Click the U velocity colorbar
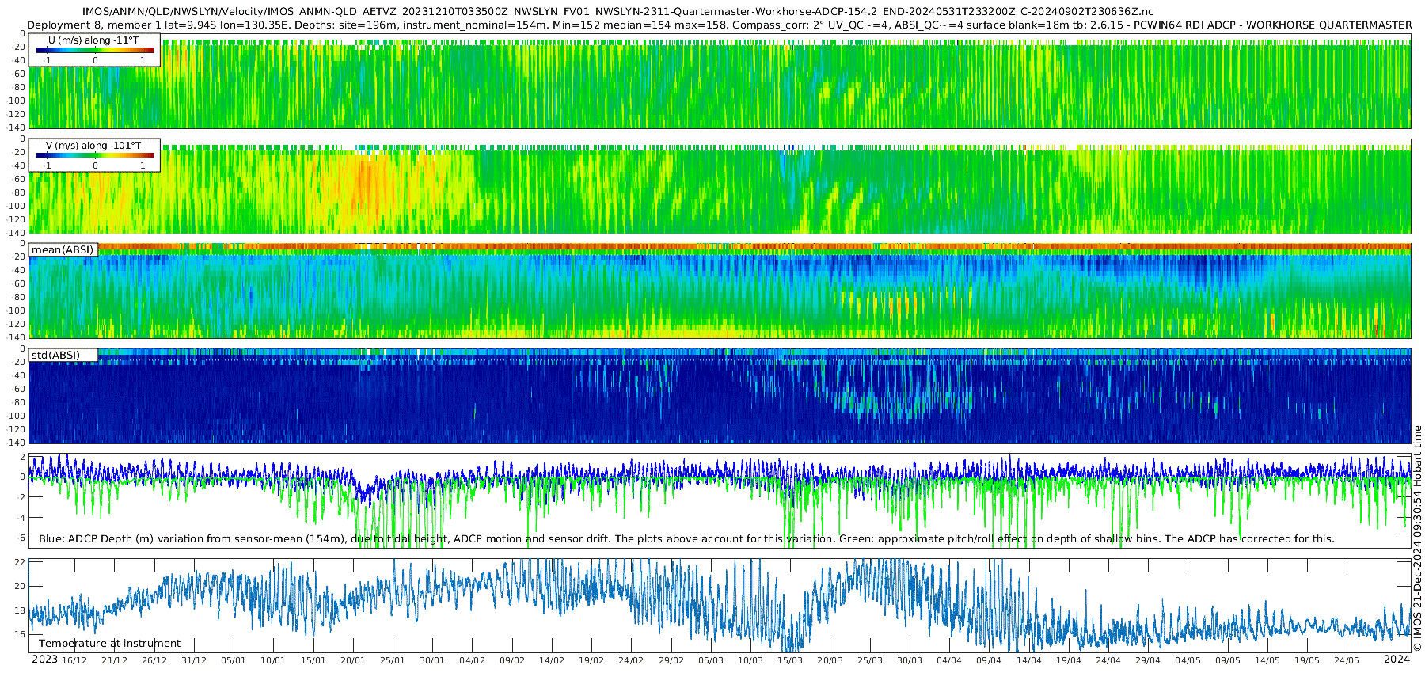 95,51
